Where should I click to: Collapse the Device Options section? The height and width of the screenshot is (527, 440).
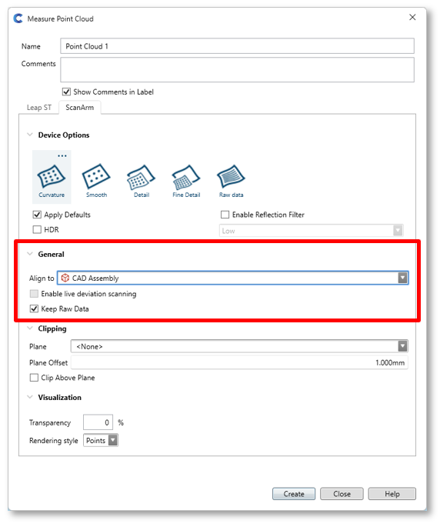coord(30,135)
